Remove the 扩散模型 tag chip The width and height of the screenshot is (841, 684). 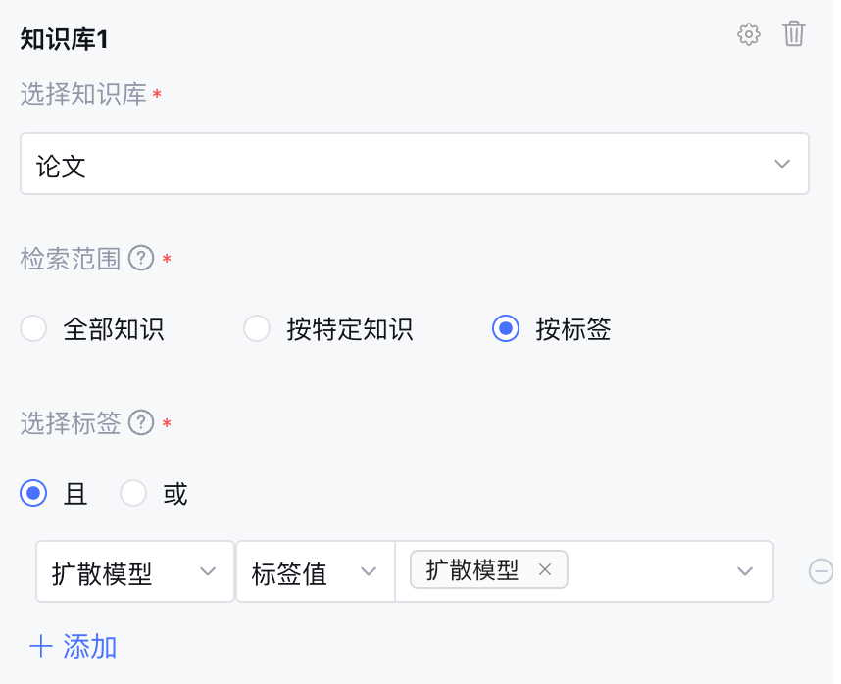tap(546, 570)
